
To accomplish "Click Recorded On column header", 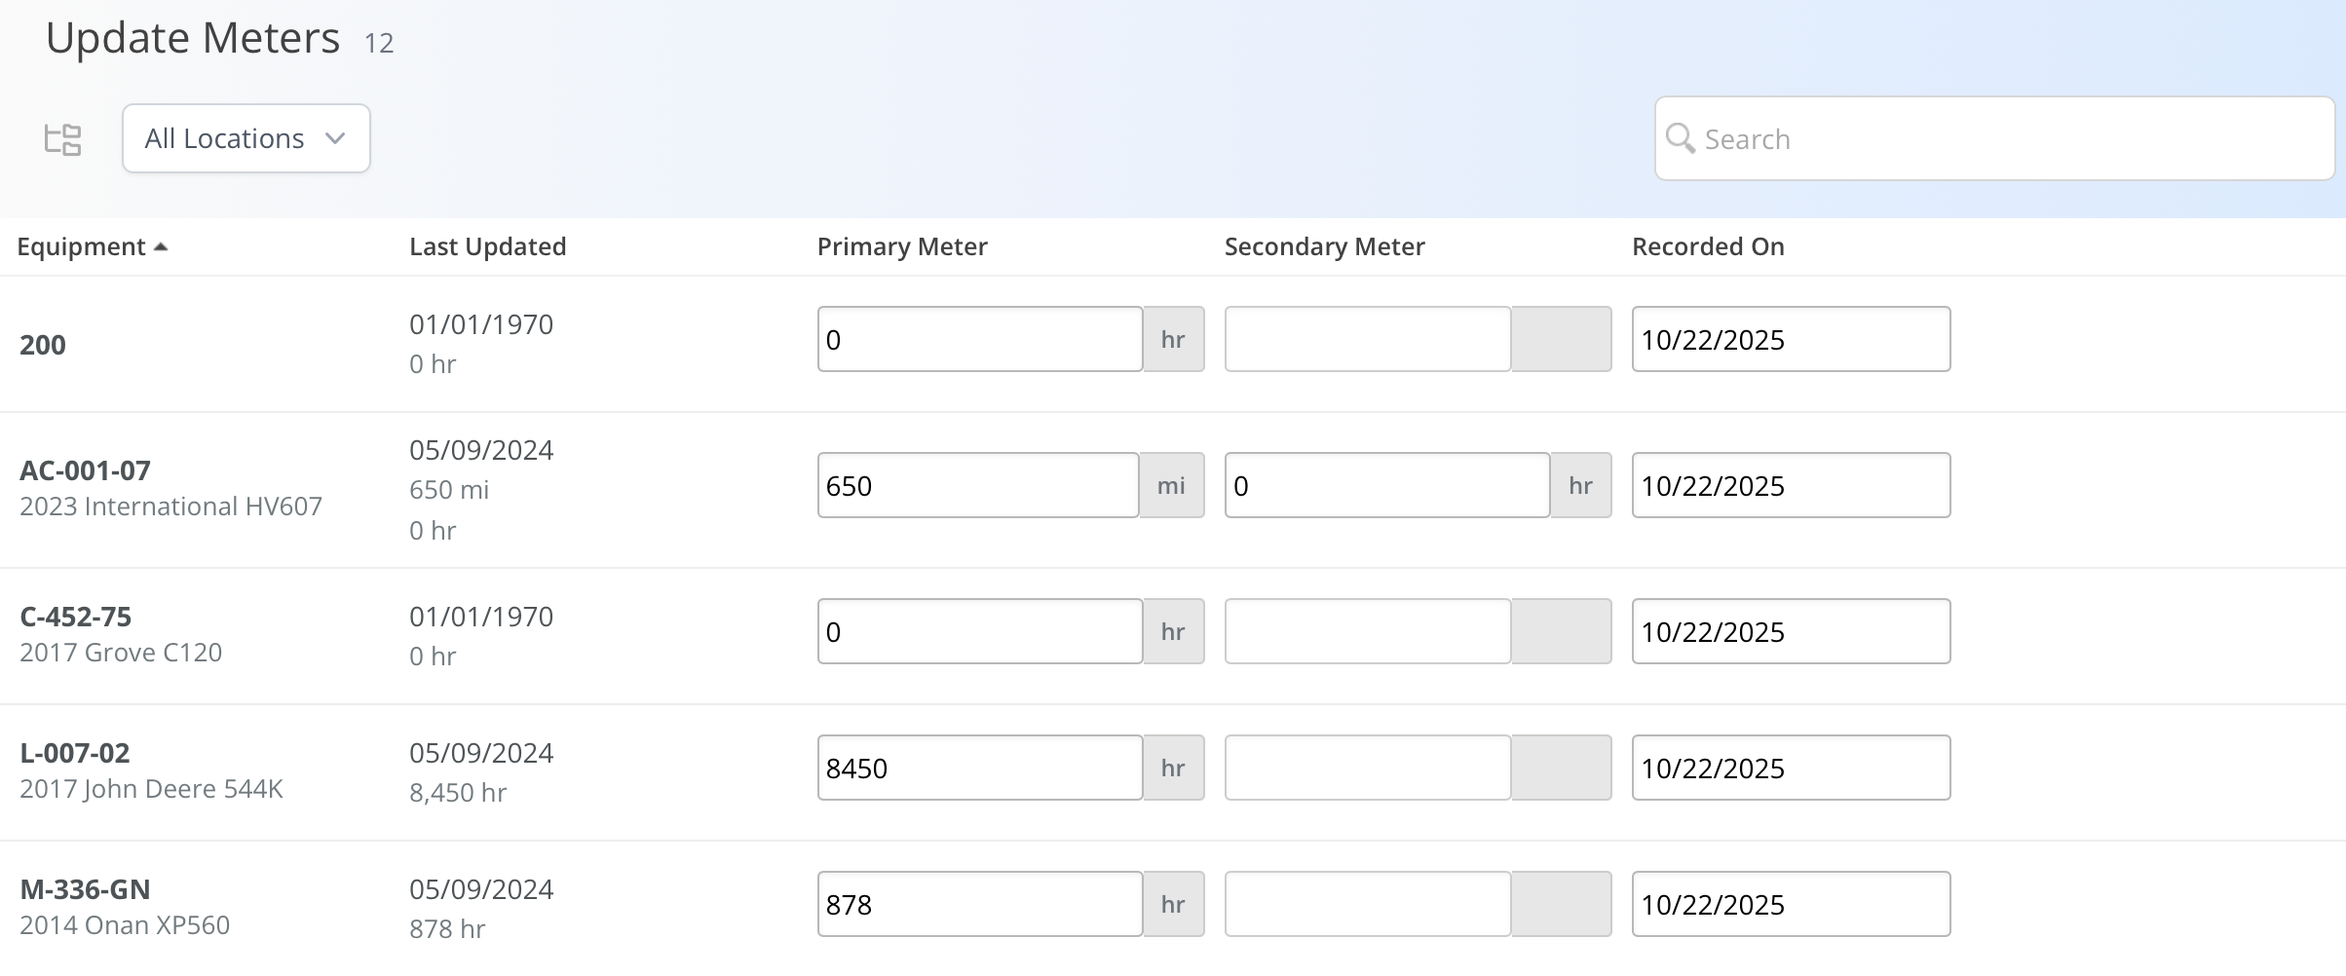I will [x=1708, y=246].
